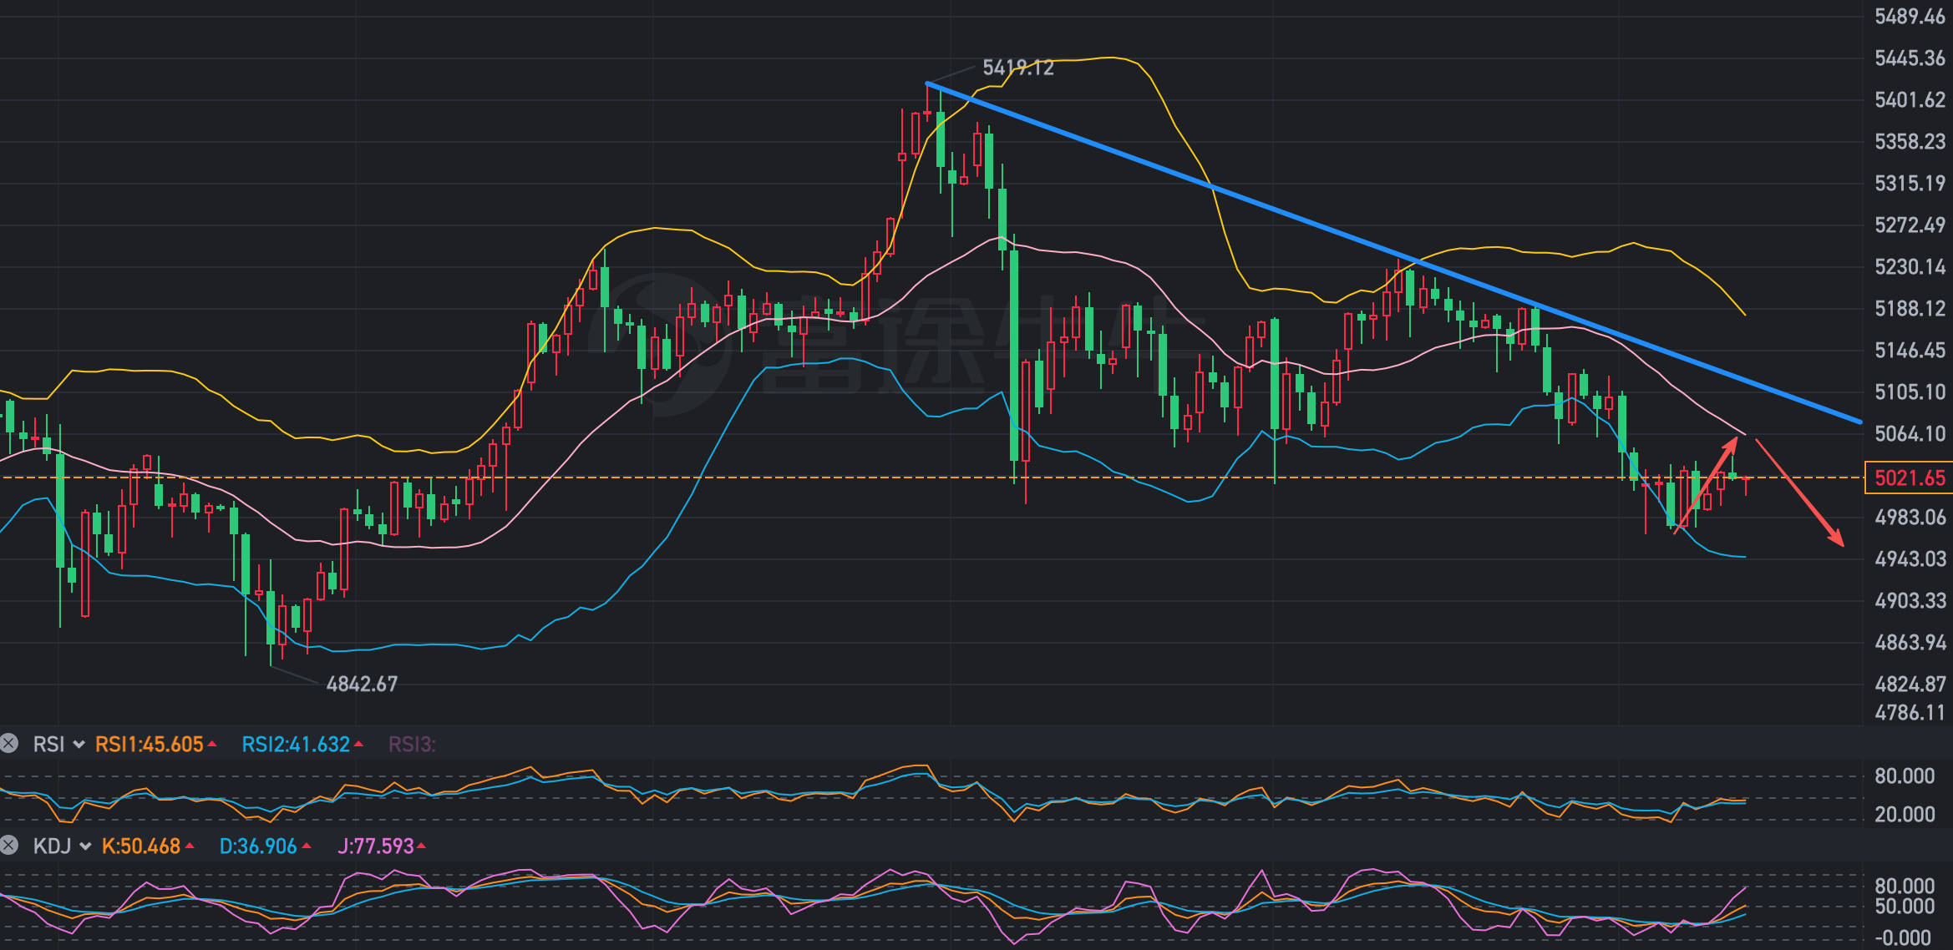Image resolution: width=1953 pixels, height=950 pixels.
Task: Close the KDJ indicator panel
Action: 9,846
